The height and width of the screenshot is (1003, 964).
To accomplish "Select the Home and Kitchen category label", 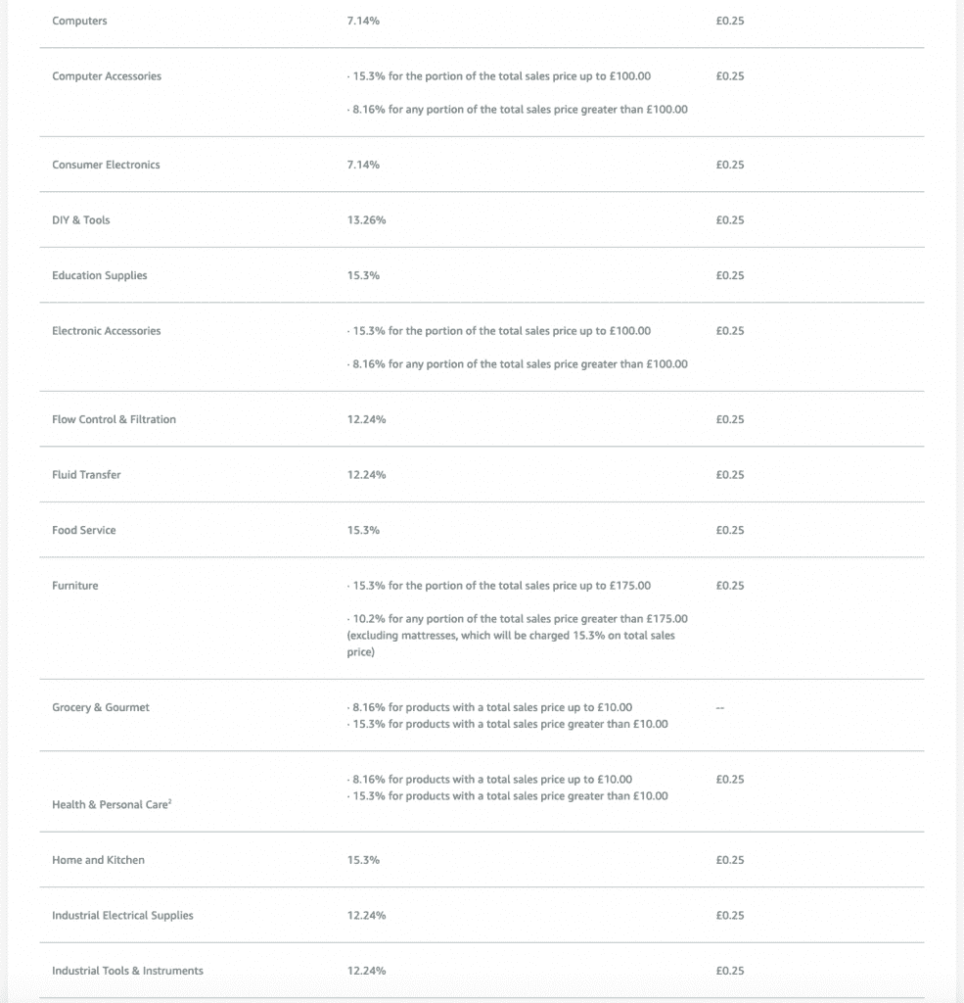I will coord(98,860).
